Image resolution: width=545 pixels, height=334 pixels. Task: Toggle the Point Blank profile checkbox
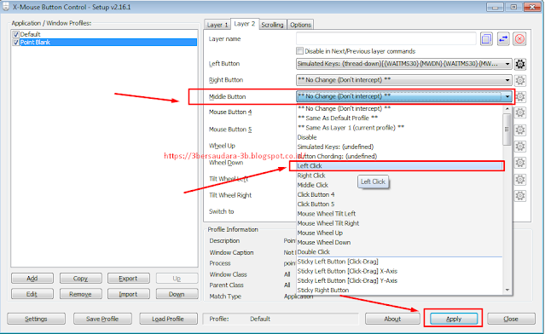pyautogui.click(x=15, y=43)
